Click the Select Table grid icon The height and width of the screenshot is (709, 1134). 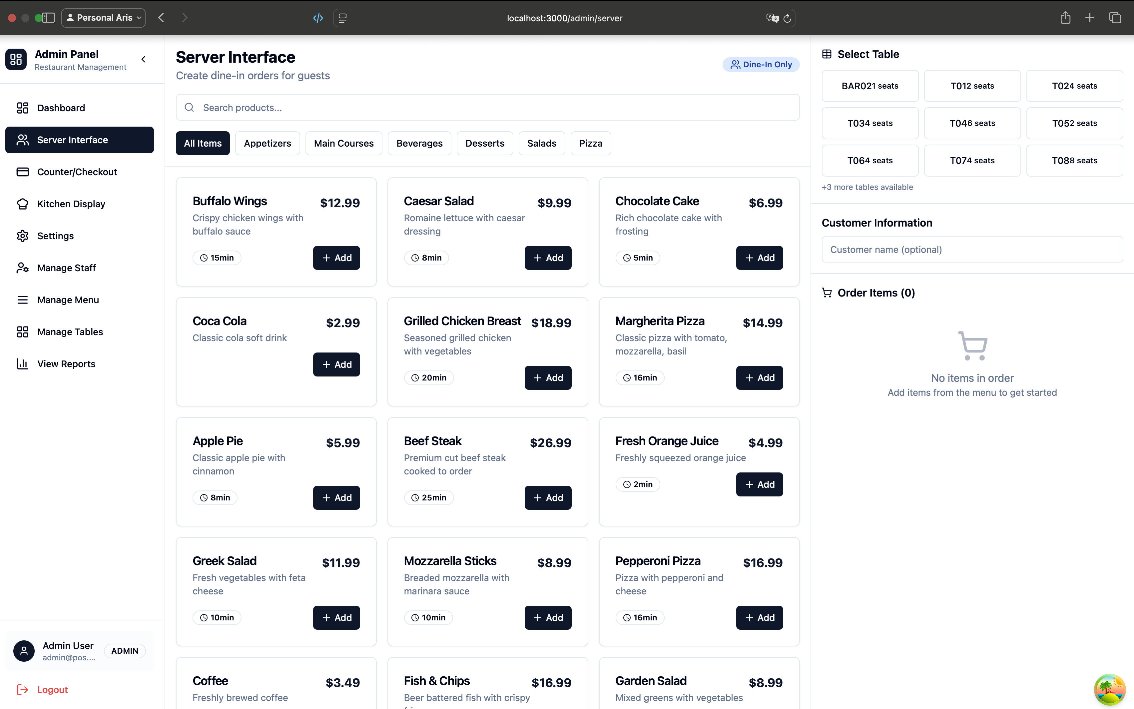(x=827, y=54)
